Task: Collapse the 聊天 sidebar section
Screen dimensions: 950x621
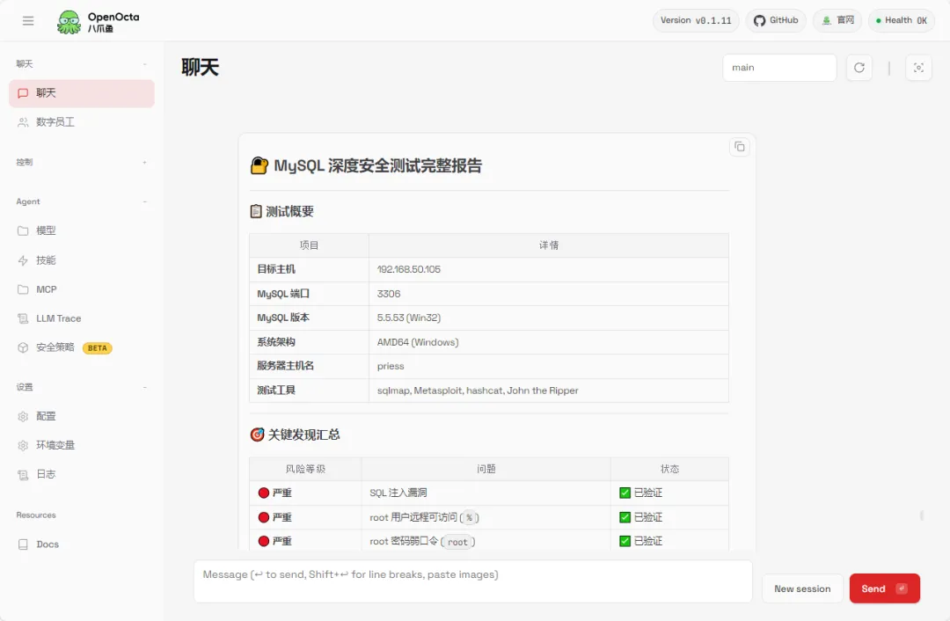Action: (x=145, y=64)
